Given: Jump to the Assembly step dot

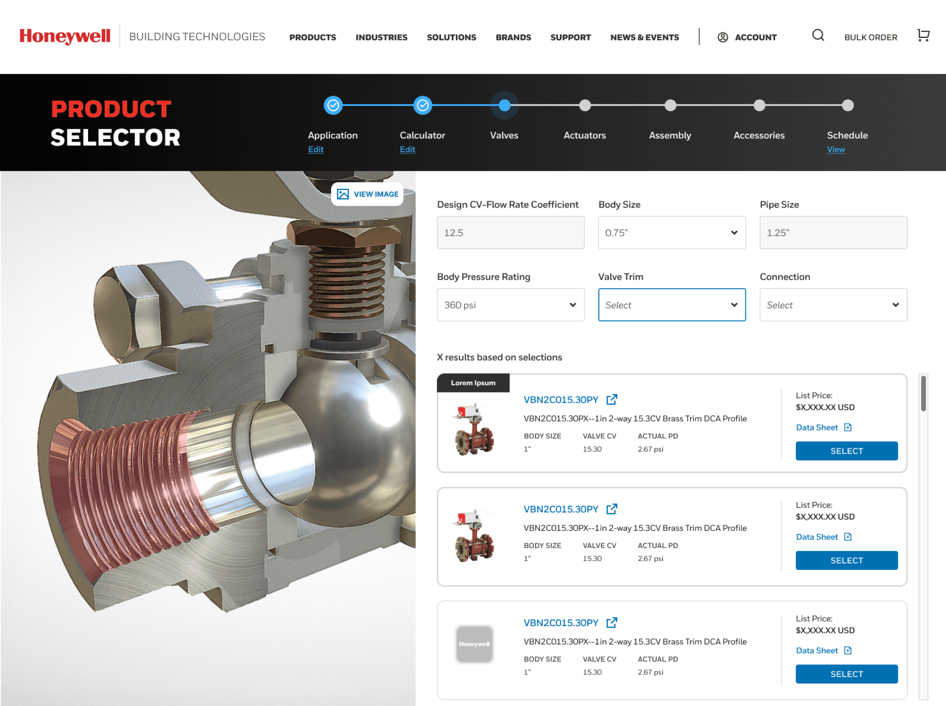Looking at the screenshot, I should [670, 105].
